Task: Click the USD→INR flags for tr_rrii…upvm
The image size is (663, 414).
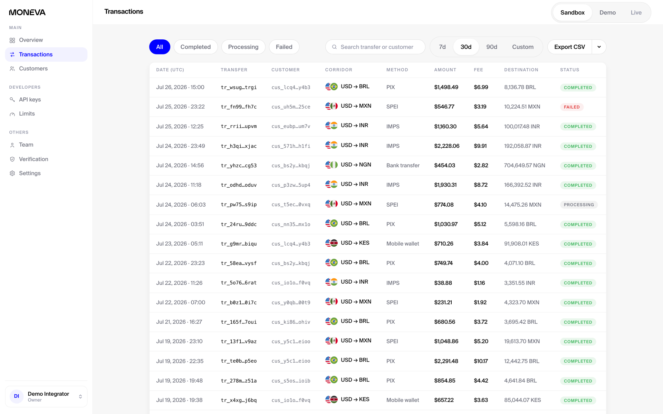Action: [331, 126]
